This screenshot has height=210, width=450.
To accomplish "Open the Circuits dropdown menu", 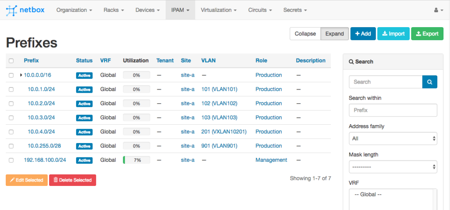I will point(260,10).
